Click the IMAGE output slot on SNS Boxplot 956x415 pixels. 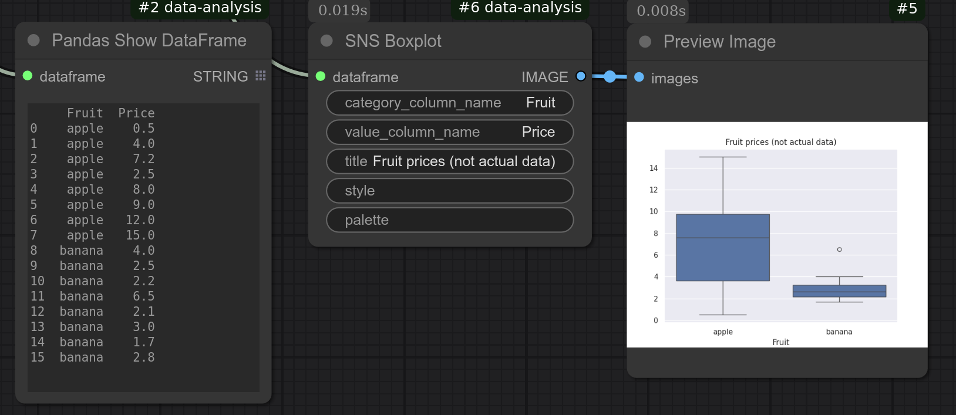click(581, 76)
